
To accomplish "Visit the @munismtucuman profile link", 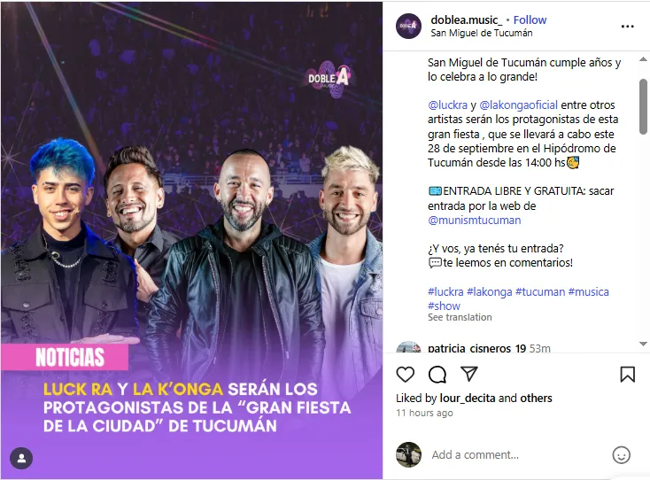I will [475, 221].
